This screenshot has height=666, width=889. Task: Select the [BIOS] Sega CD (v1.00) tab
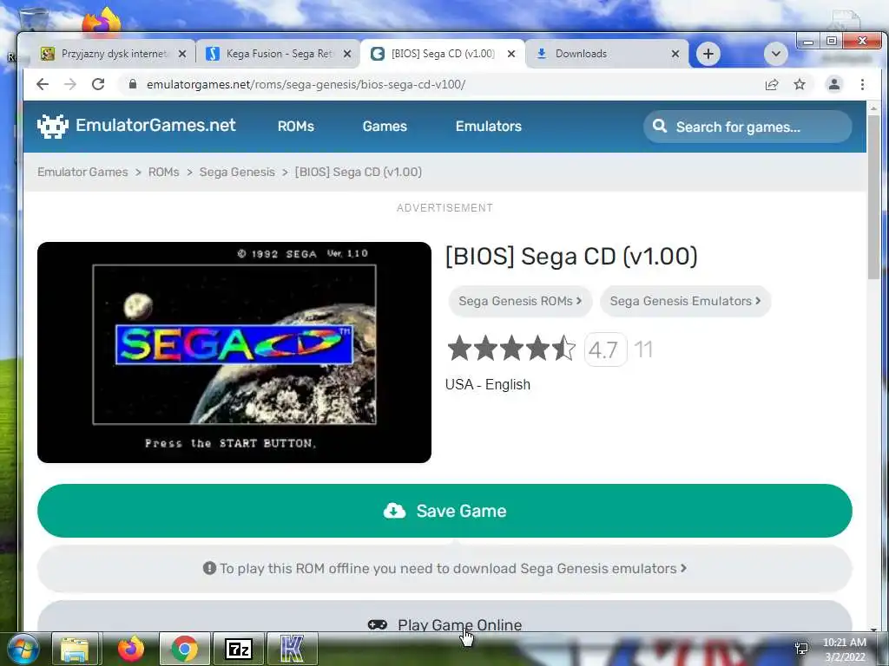442,54
